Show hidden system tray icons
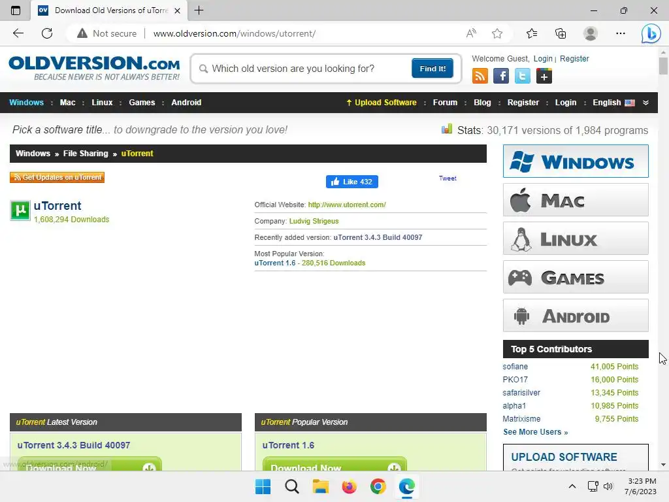This screenshot has width=669, height=502. click(x=572, y=486)
